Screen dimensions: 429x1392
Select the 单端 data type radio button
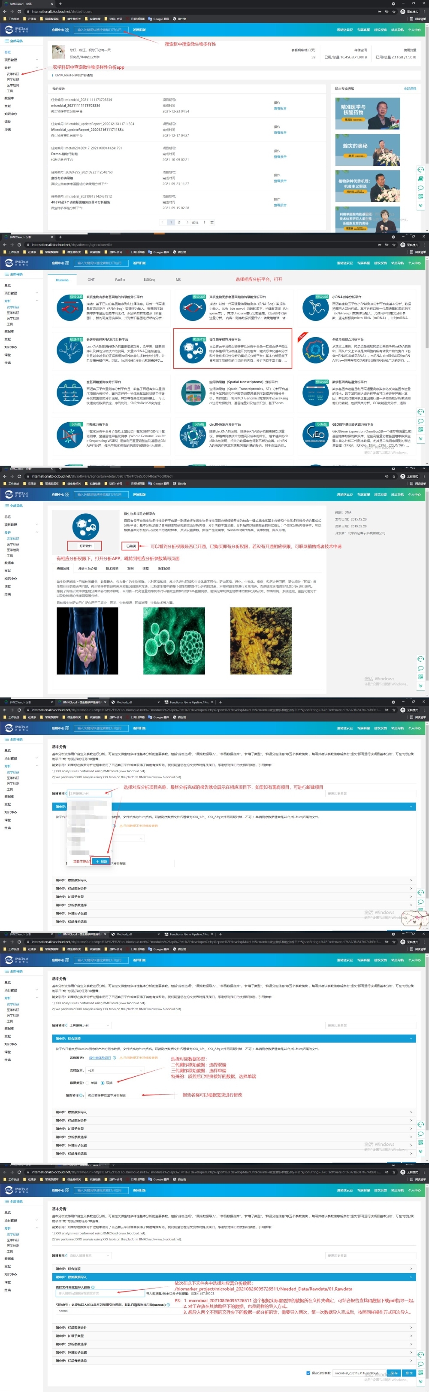[88, 1082]
